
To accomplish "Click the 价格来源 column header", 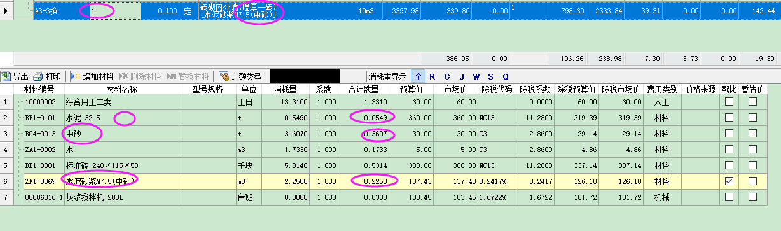I will click(701, 89).
